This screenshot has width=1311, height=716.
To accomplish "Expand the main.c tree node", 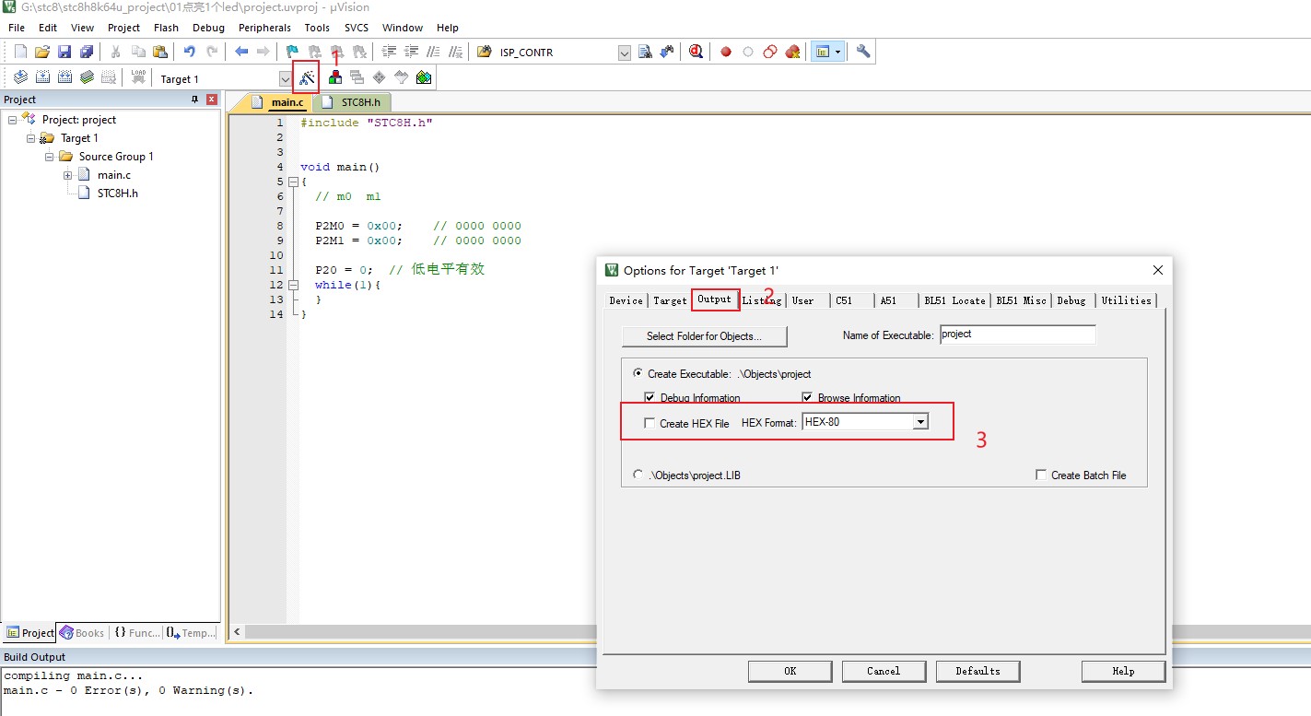I will point(68,175).
